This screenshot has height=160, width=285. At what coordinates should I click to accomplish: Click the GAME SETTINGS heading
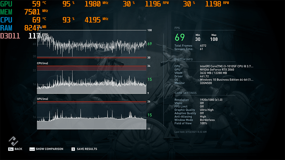point(186,93)
